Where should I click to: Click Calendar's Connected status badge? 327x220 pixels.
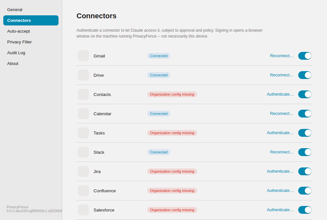[159, 114]
